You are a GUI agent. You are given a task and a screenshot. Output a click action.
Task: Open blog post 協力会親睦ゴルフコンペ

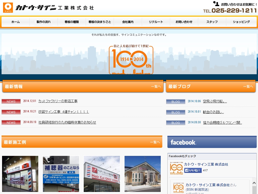223,123
